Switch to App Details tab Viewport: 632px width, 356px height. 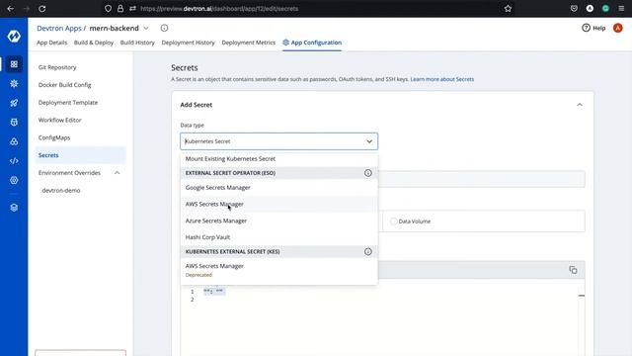coord(52,43)
